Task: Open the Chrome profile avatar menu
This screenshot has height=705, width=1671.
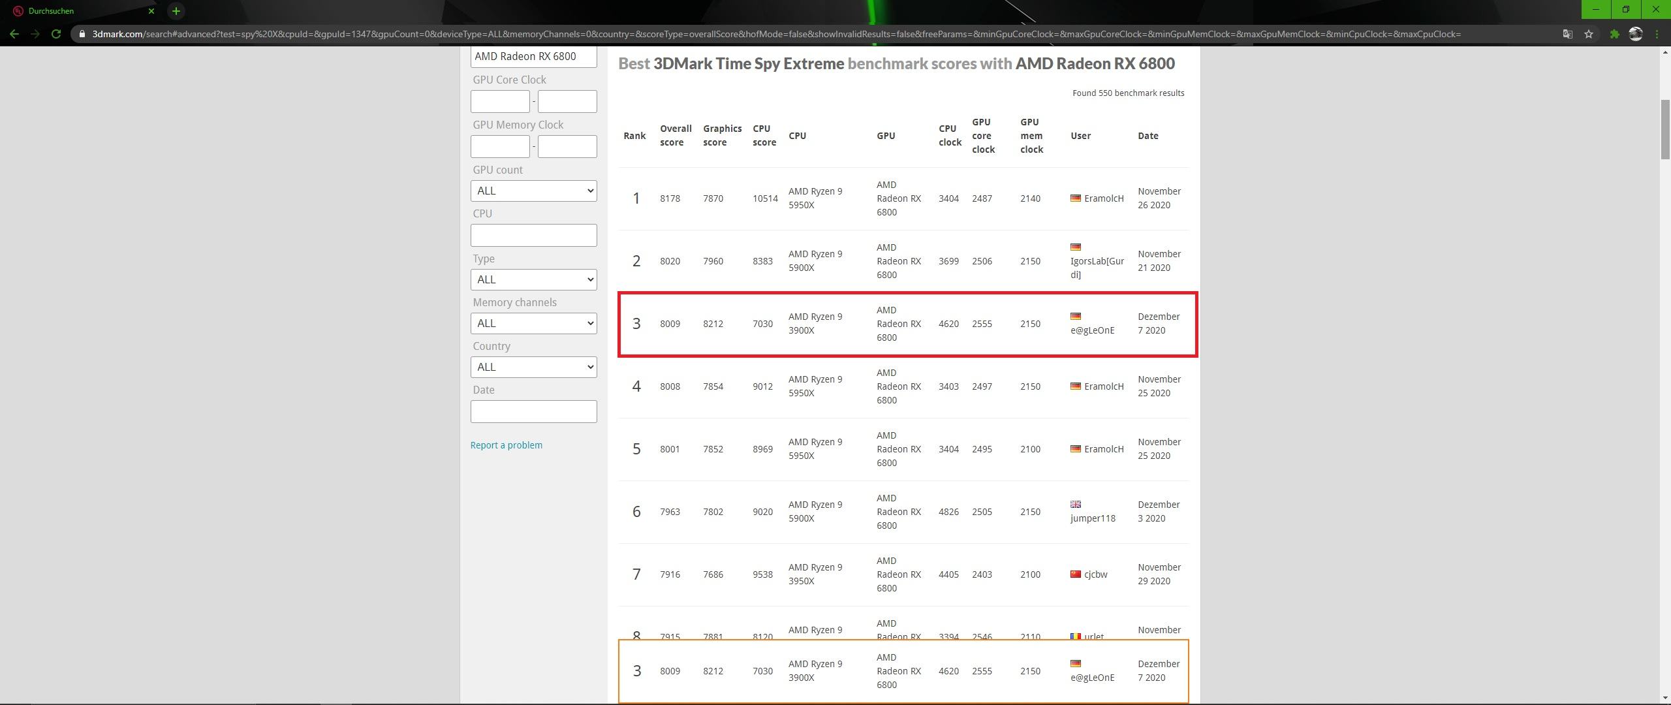Action: 1636,34
